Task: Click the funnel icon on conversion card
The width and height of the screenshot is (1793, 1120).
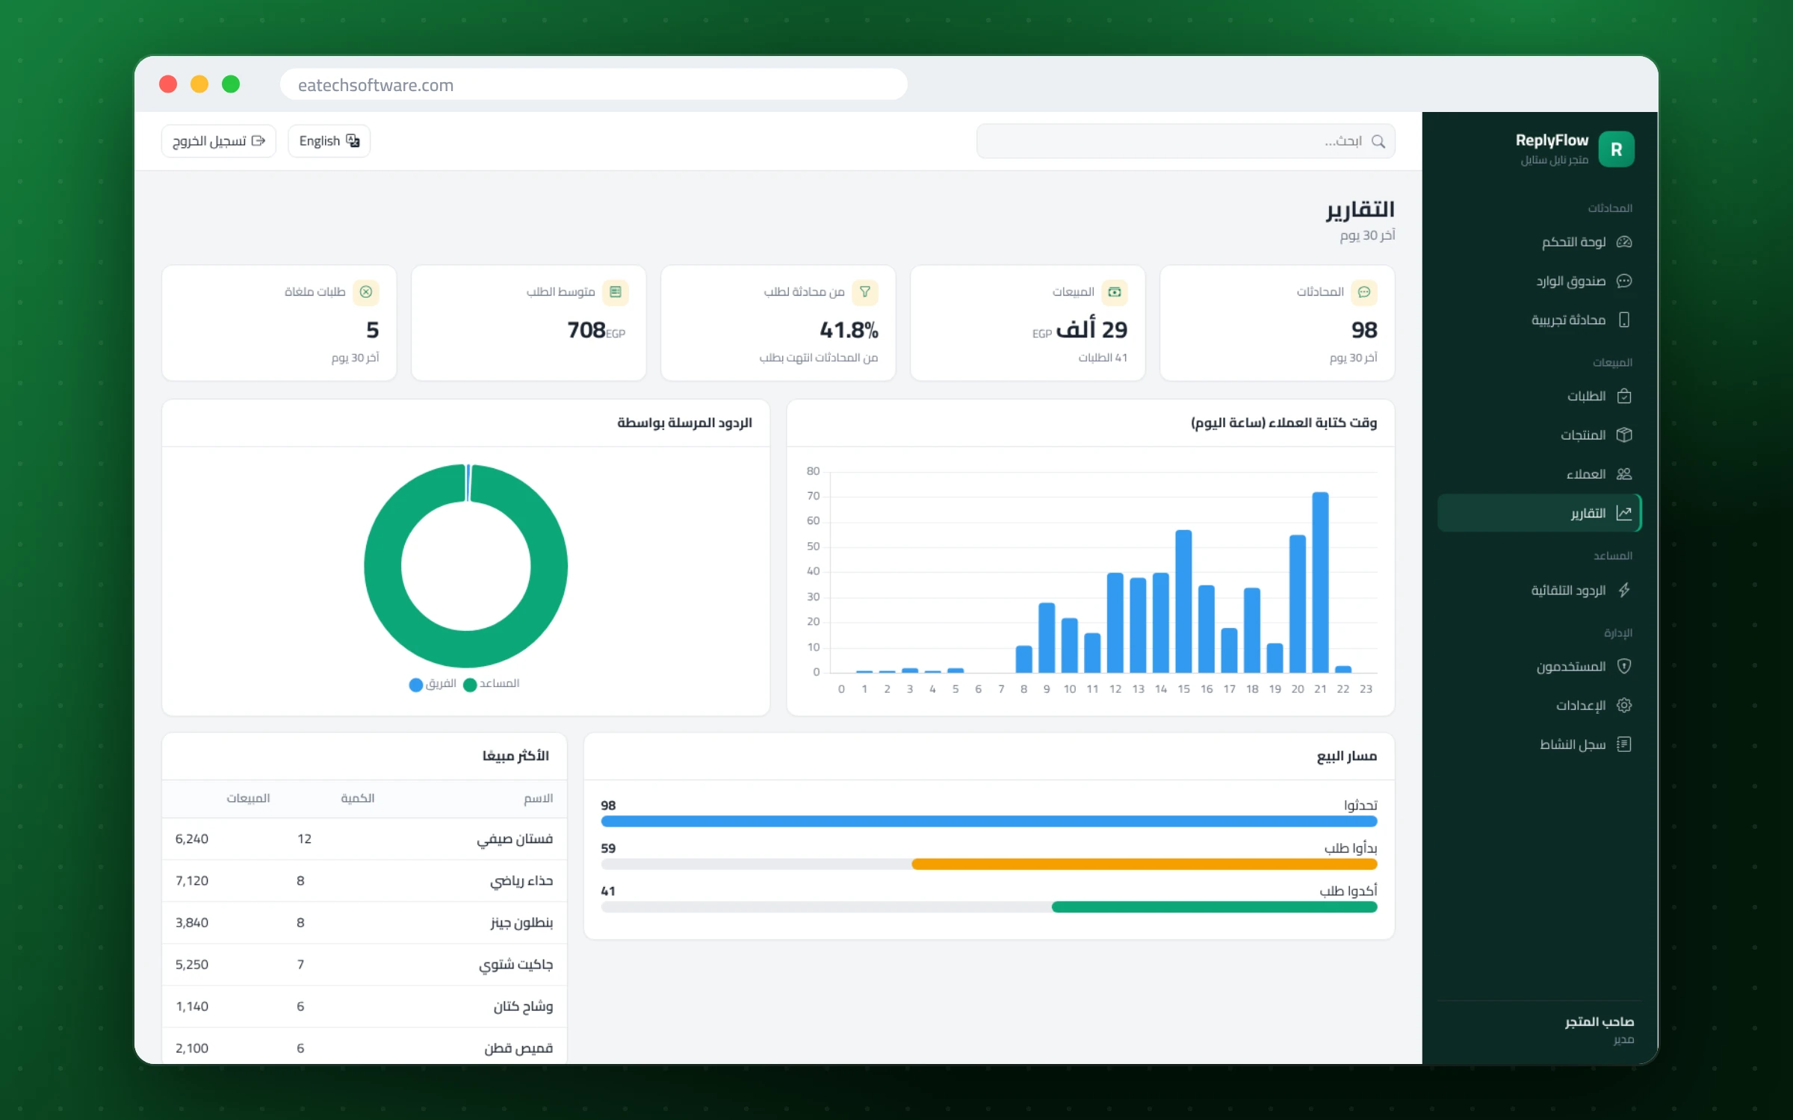Action: [865, 292]
